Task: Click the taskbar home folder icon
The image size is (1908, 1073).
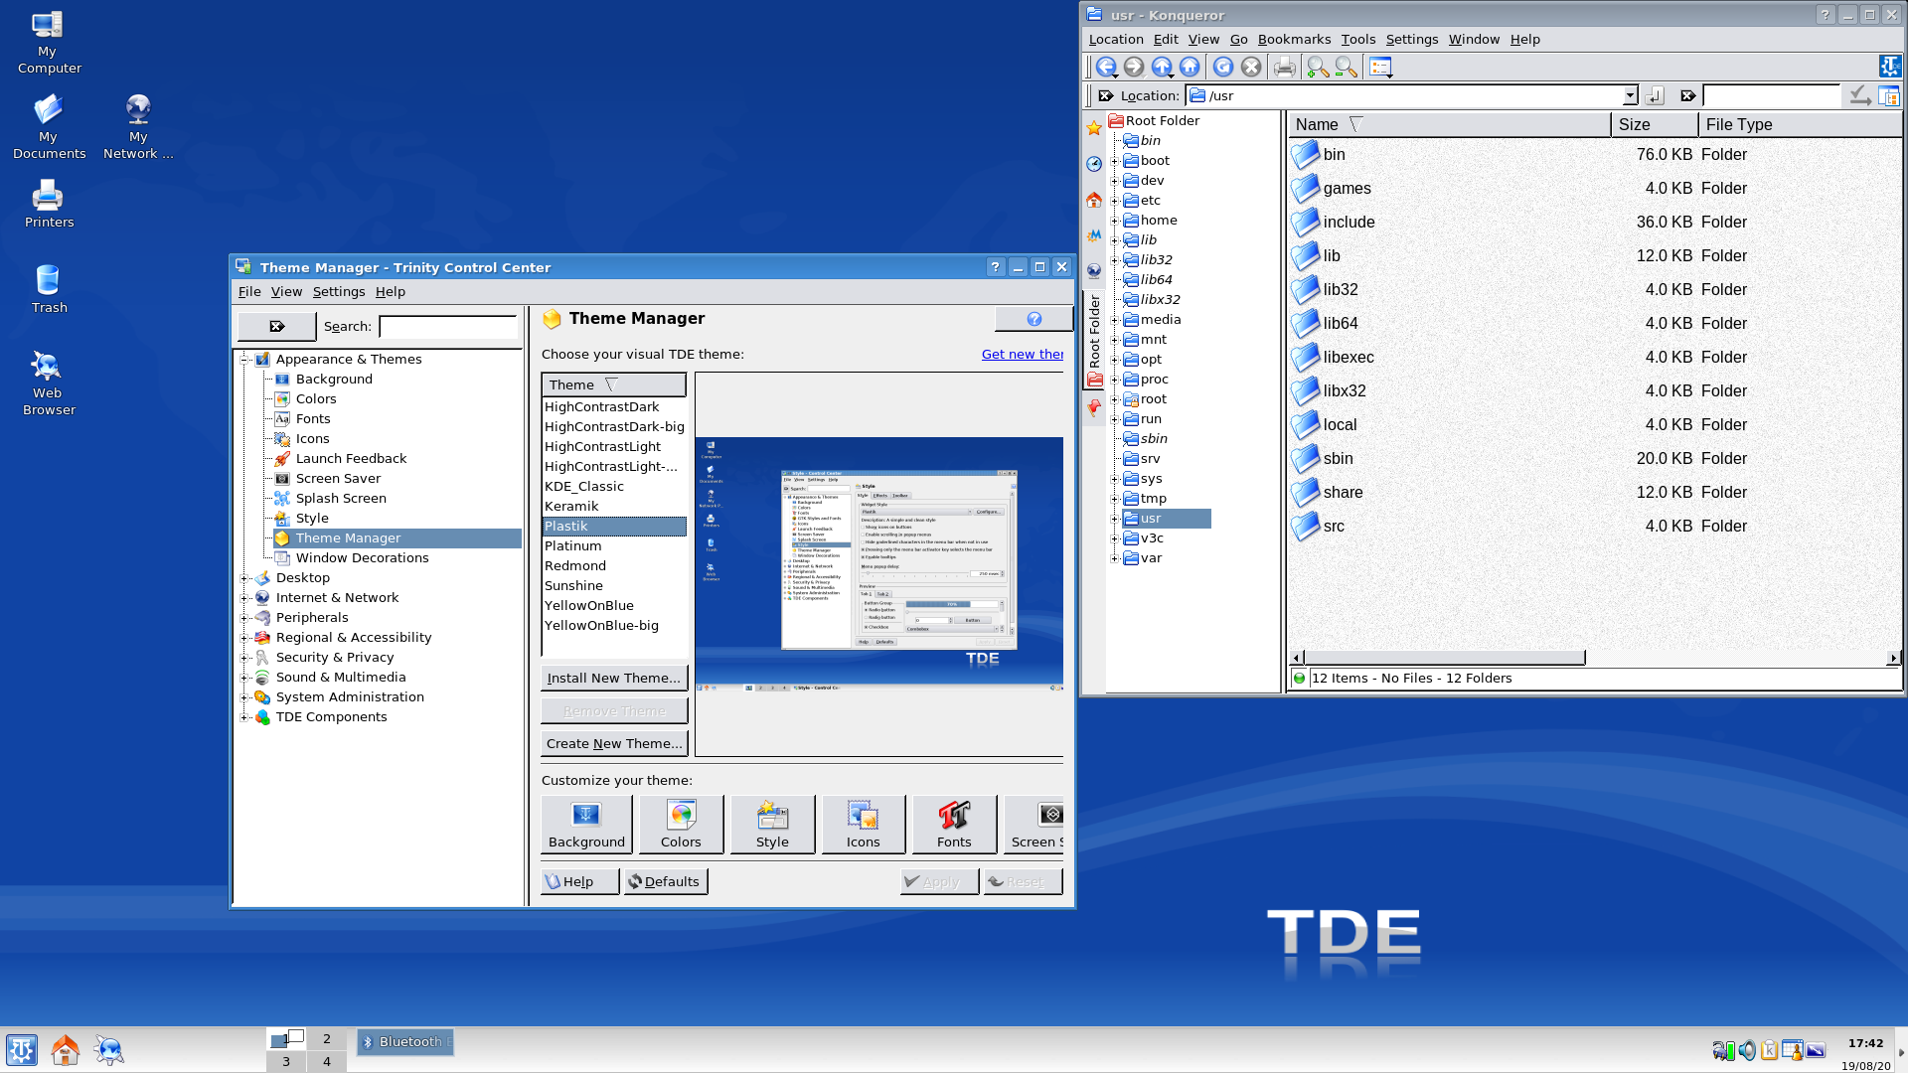Action: (66, 1050)
